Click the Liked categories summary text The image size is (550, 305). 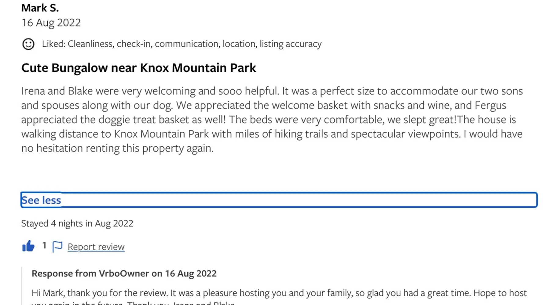pyautogui.click(x=182, y=44)
